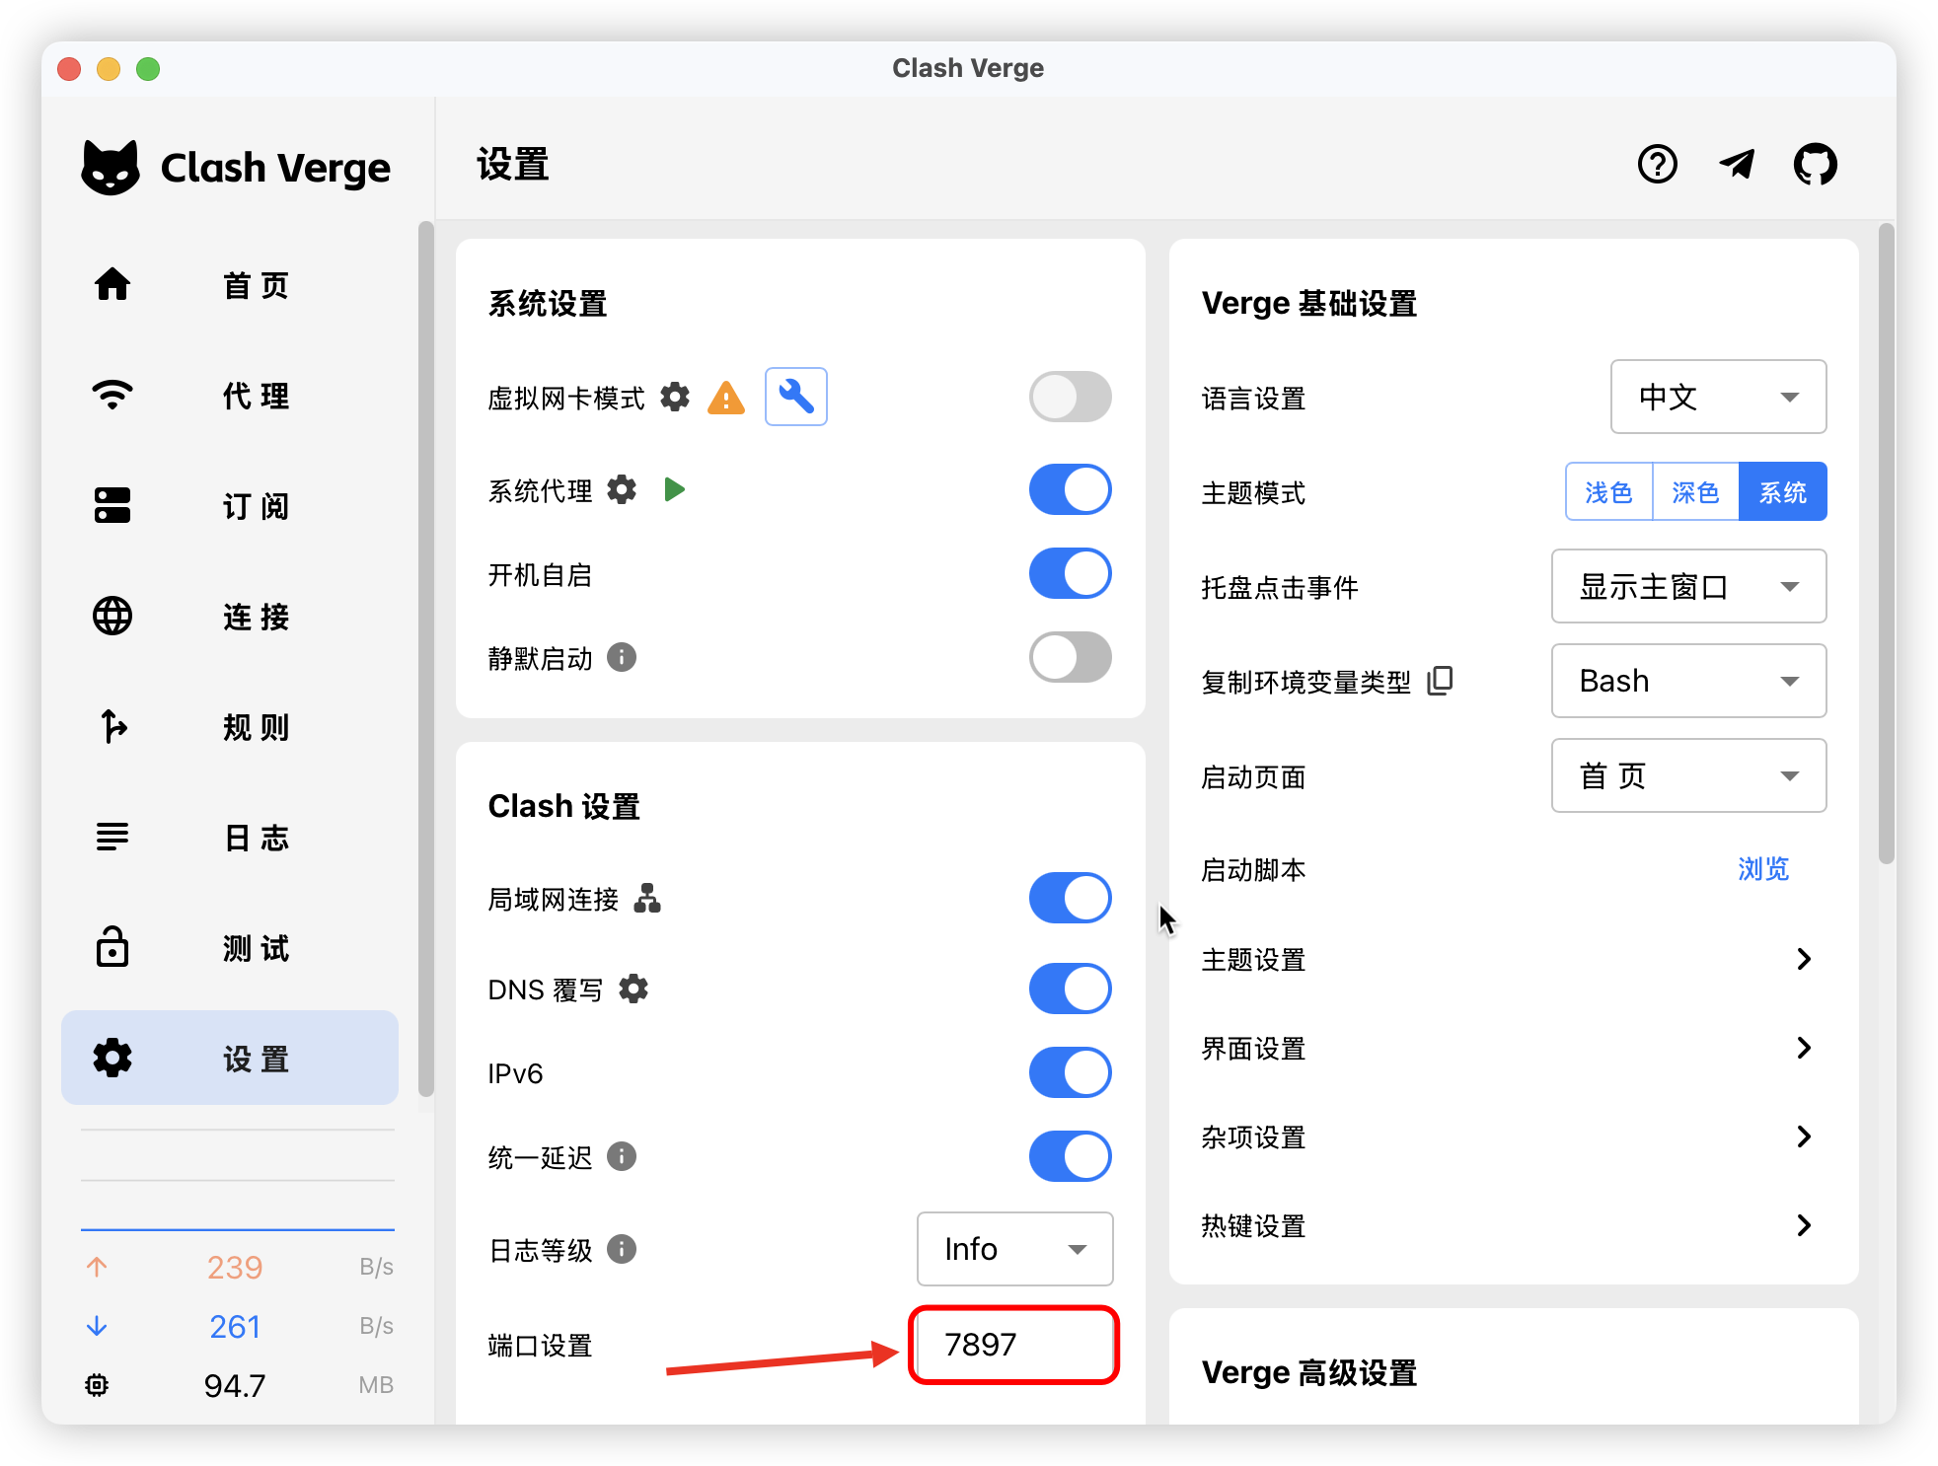Expand the 日志等级 Info dropdown

[x=1014, y=1249]
